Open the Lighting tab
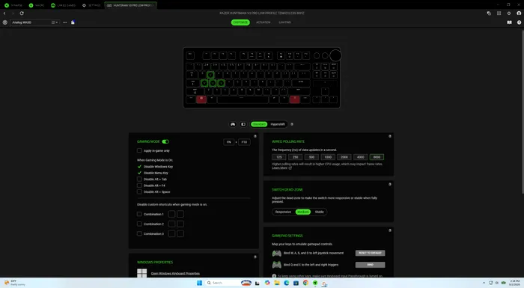The image size is (524, 288). click(x=284, y=22)
